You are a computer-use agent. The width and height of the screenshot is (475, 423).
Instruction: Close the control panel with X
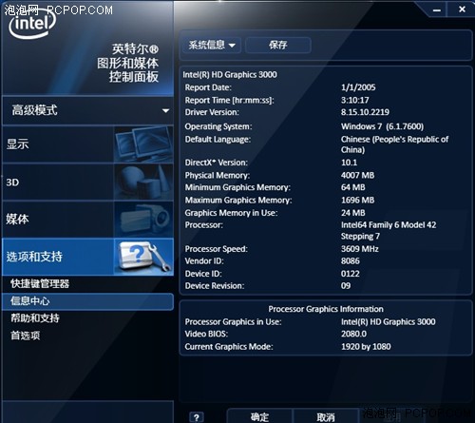(462, 10)
